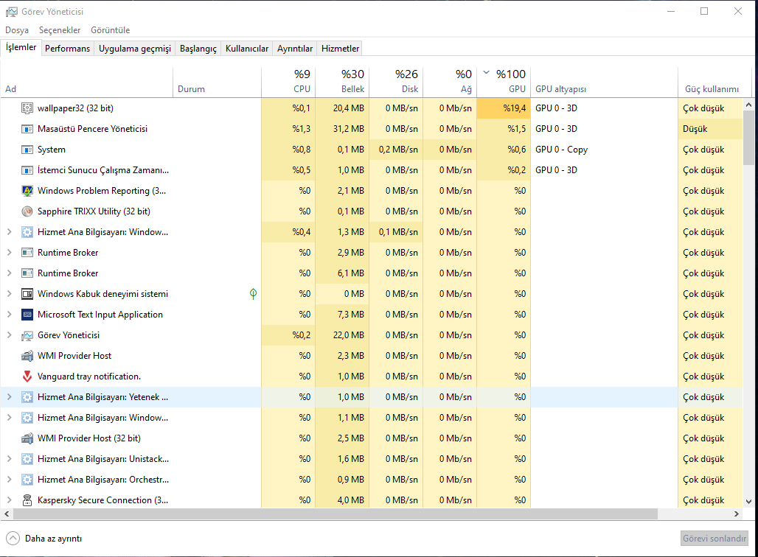The width and height of the screenshot is (758, 557).
Task: Click the icon of WMI Provider Host using 2,3 MB
Action: coord(27,356)
